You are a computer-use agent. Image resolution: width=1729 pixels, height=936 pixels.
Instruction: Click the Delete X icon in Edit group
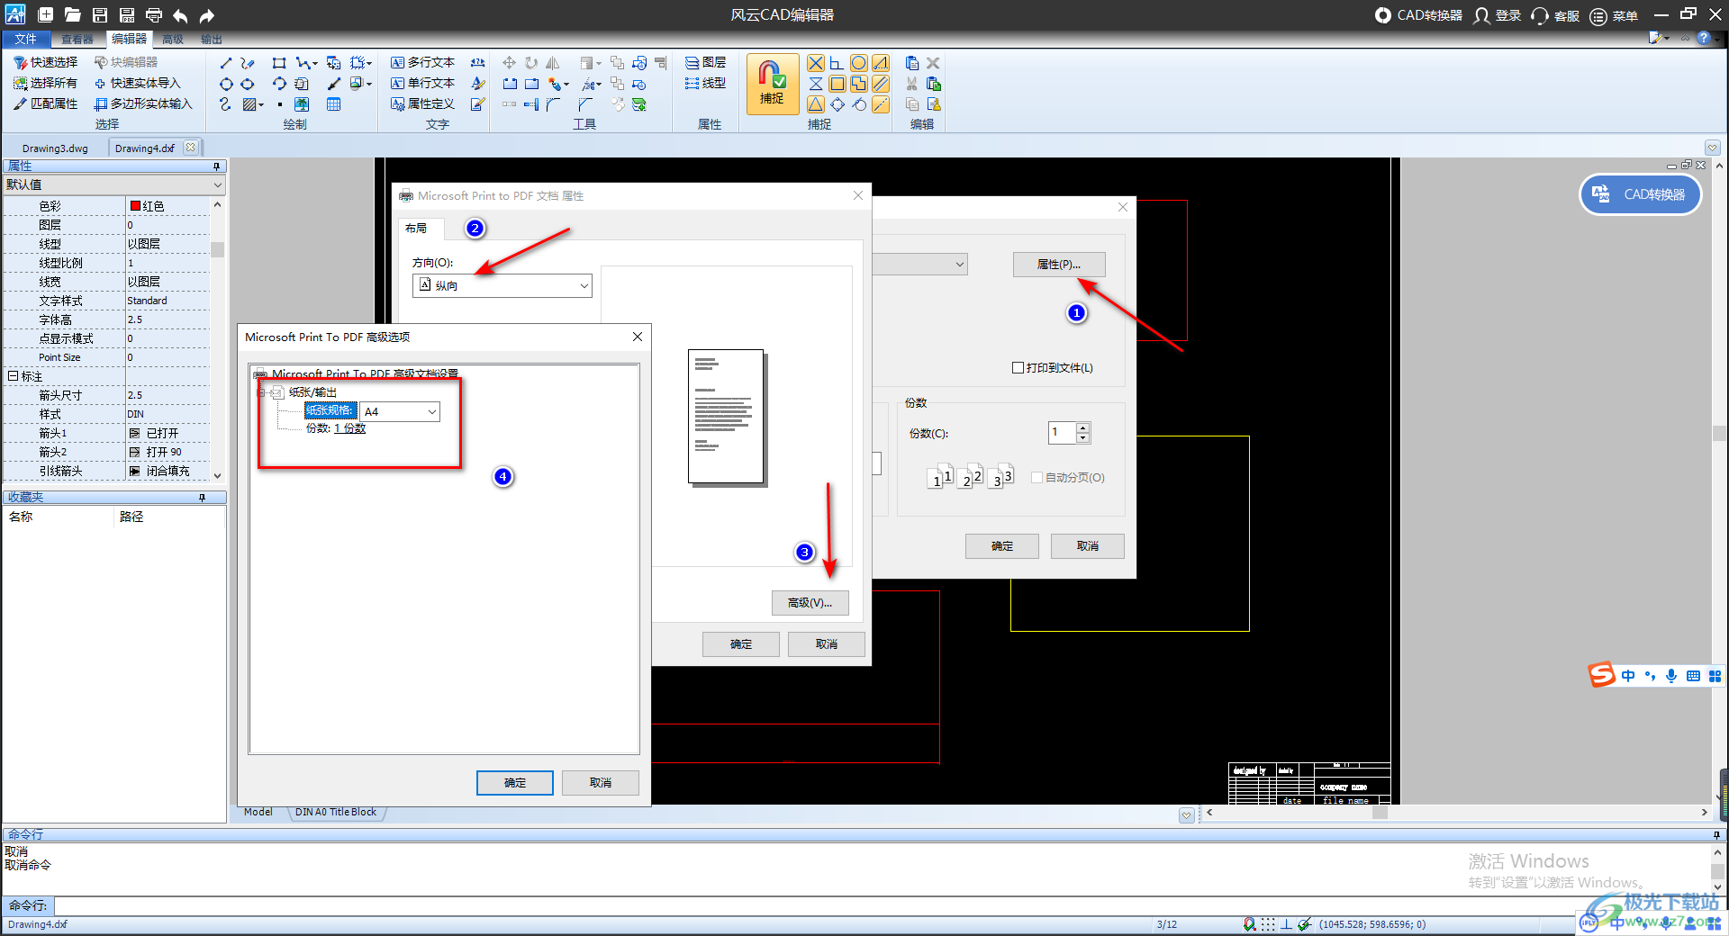click(934, 63)
